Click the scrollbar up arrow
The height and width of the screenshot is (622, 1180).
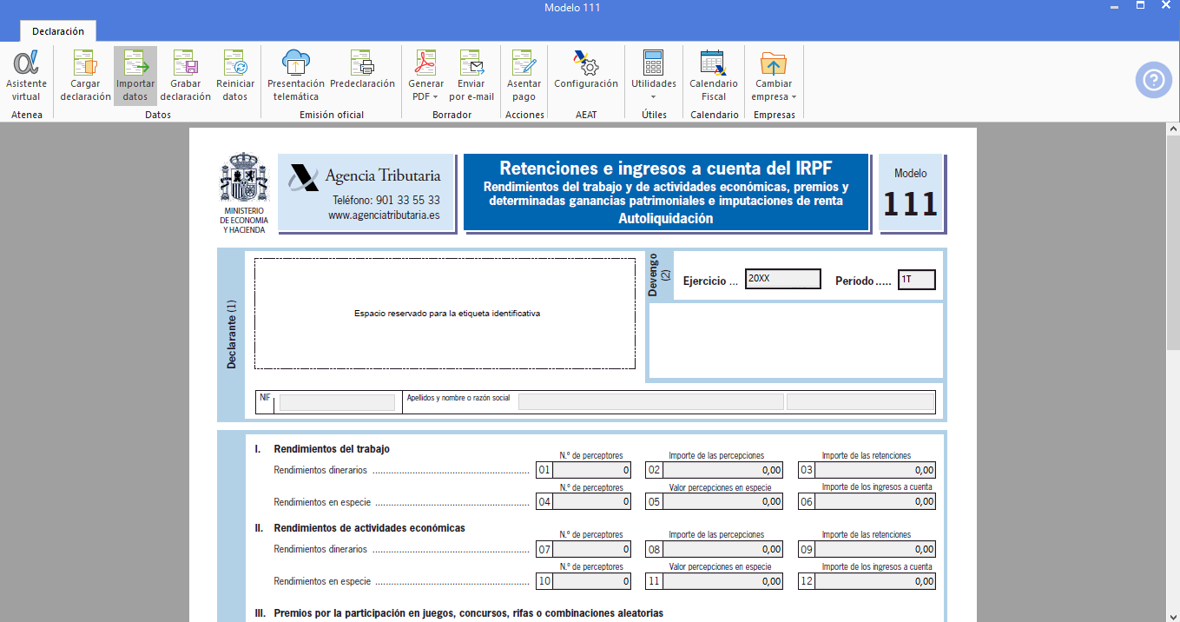[x=1172, y=129]
